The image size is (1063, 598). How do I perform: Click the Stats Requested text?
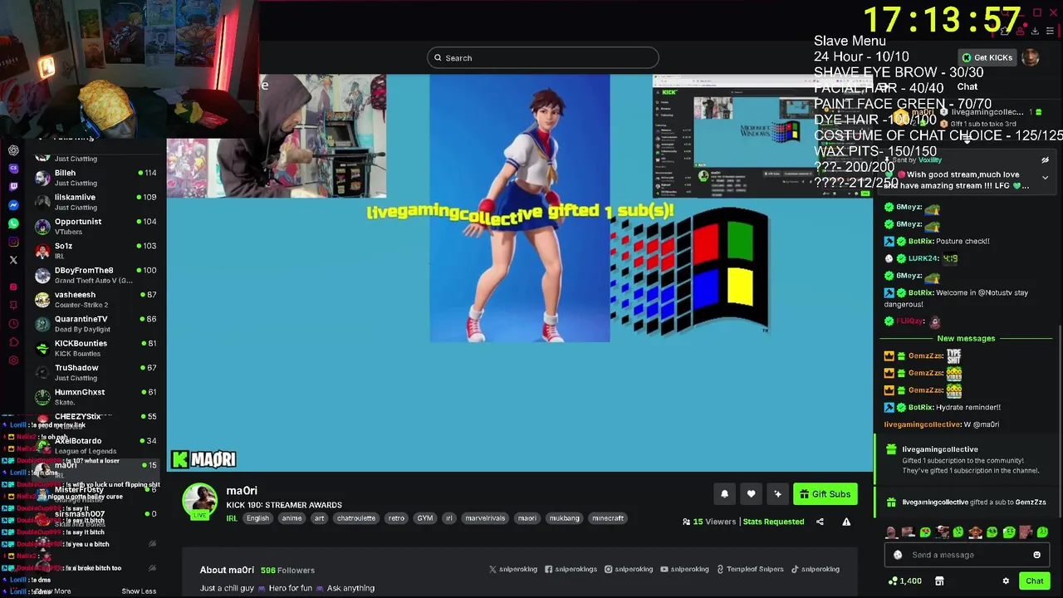coord(773,522)
